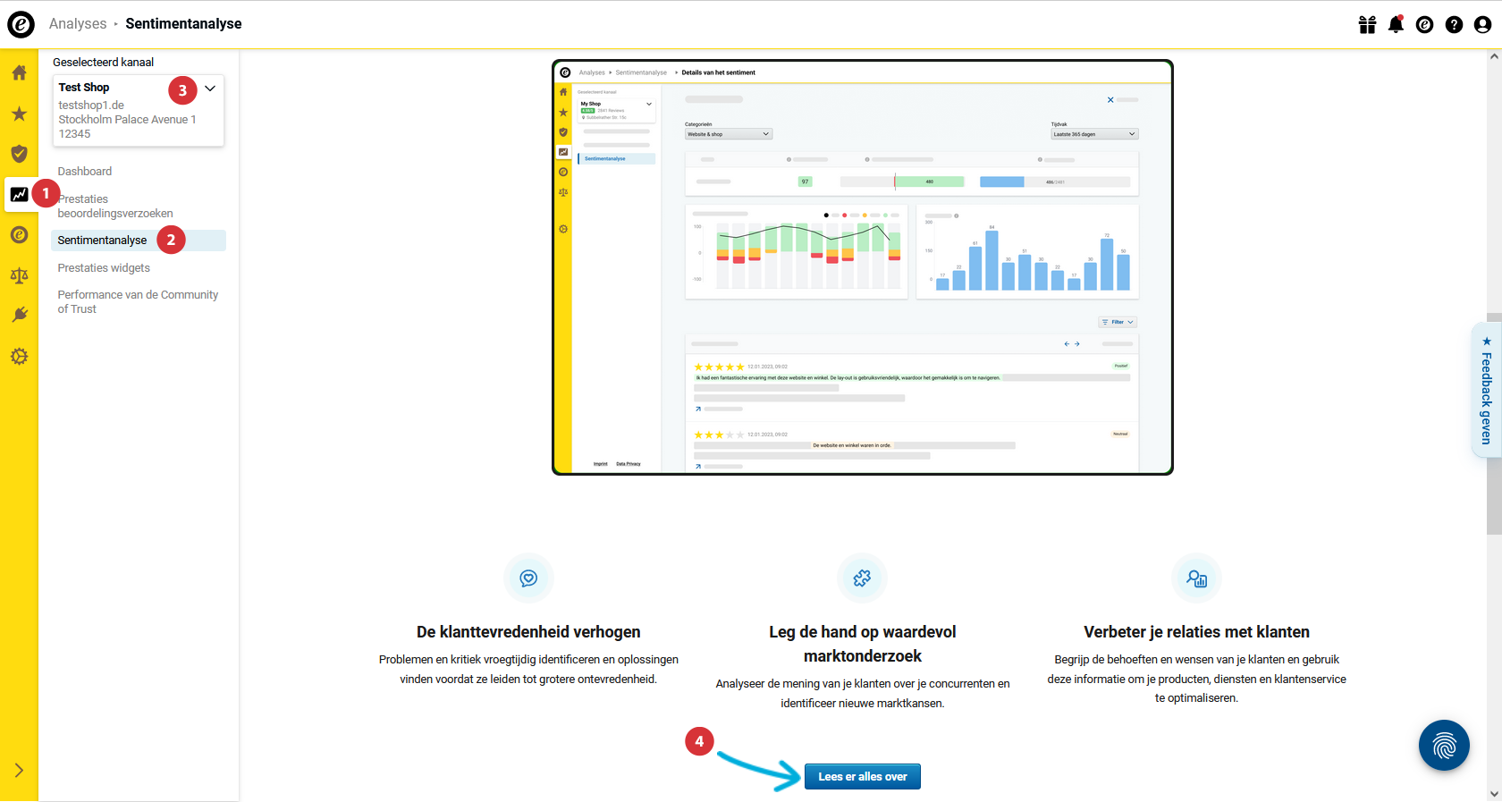Open the settings gear sidebar icon
This screenshot has height=802, width=1502.
click(x=19, y=357)
